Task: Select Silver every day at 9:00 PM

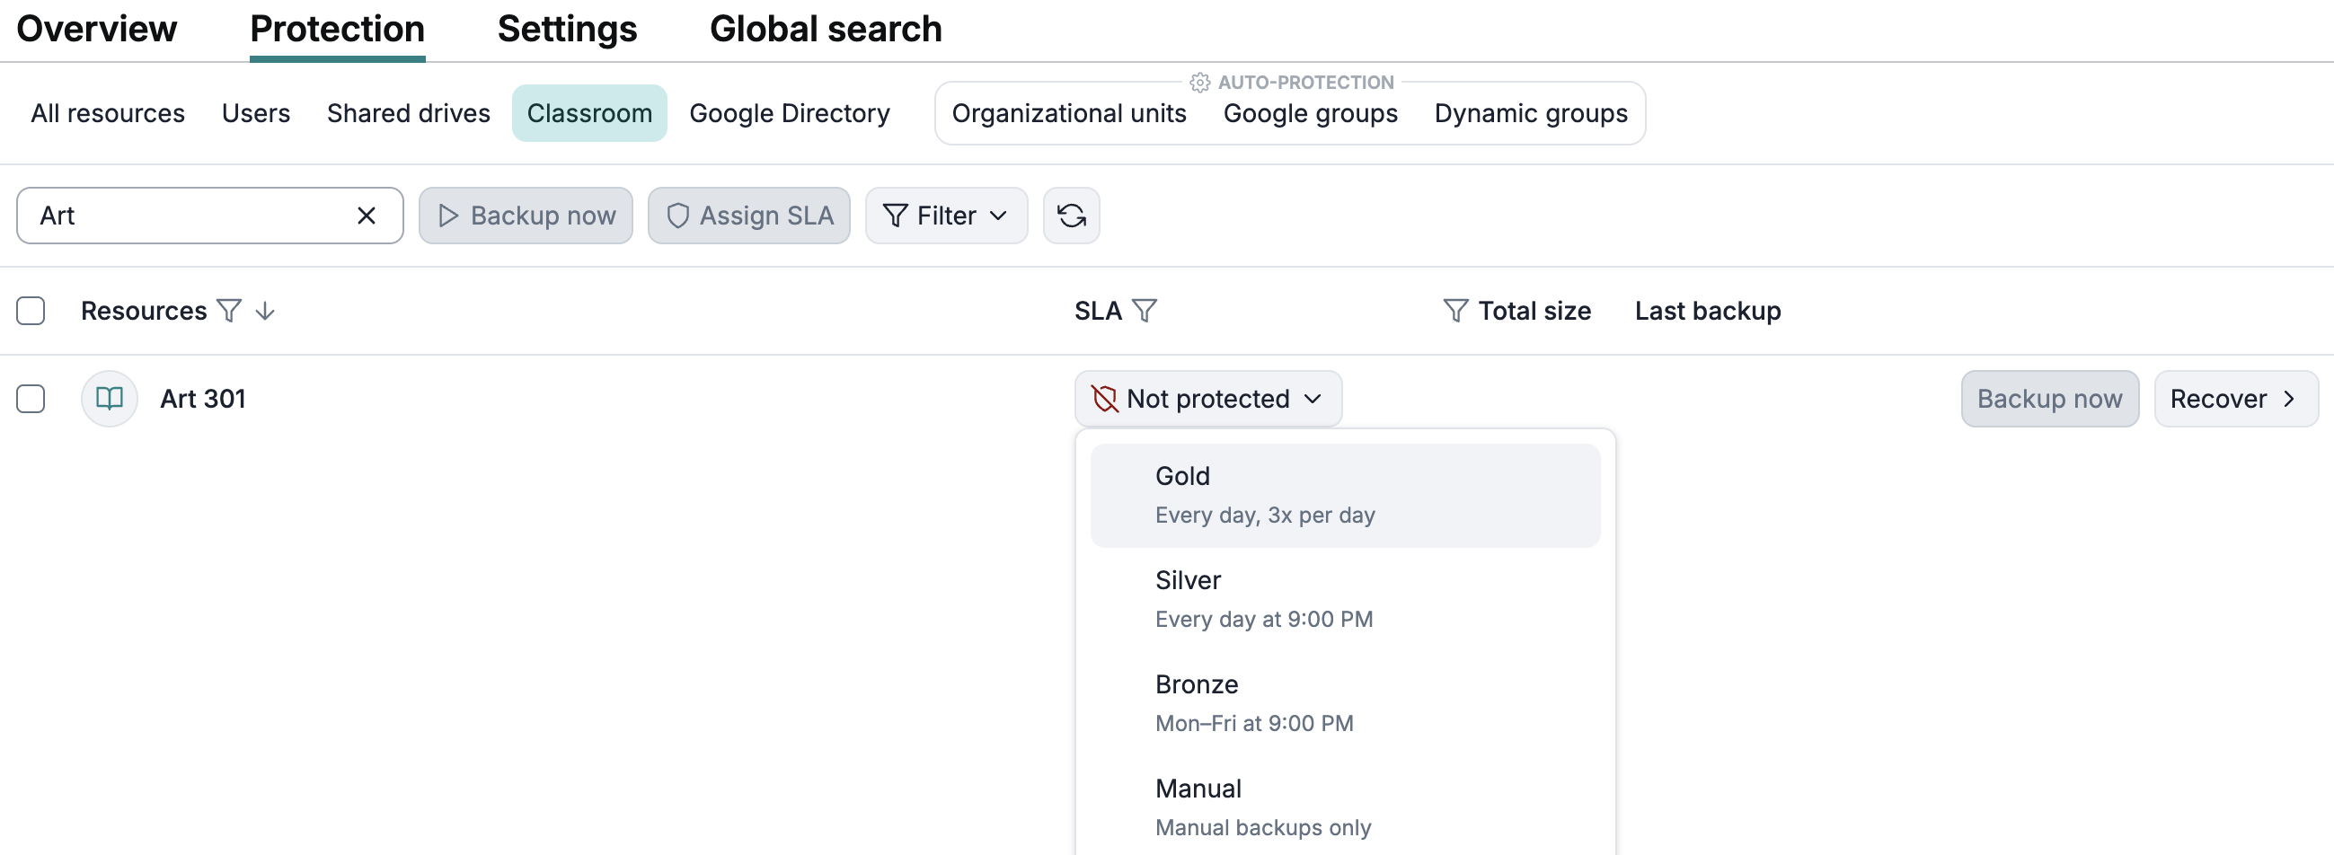Action: [1344, 599]
